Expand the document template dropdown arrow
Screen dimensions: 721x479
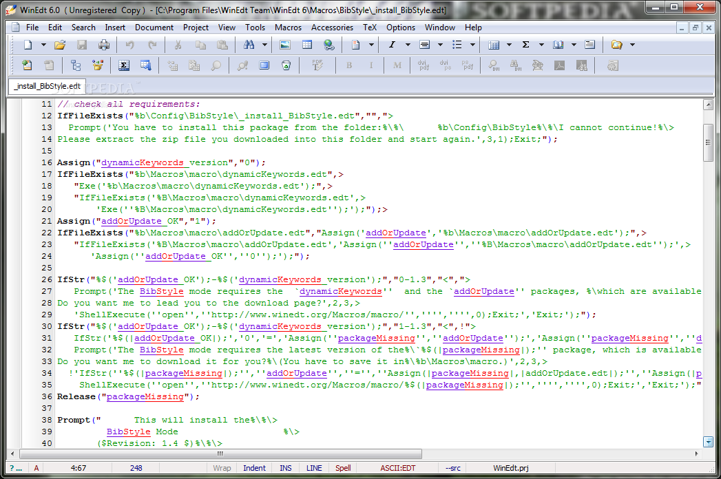[x=371, y=45]
